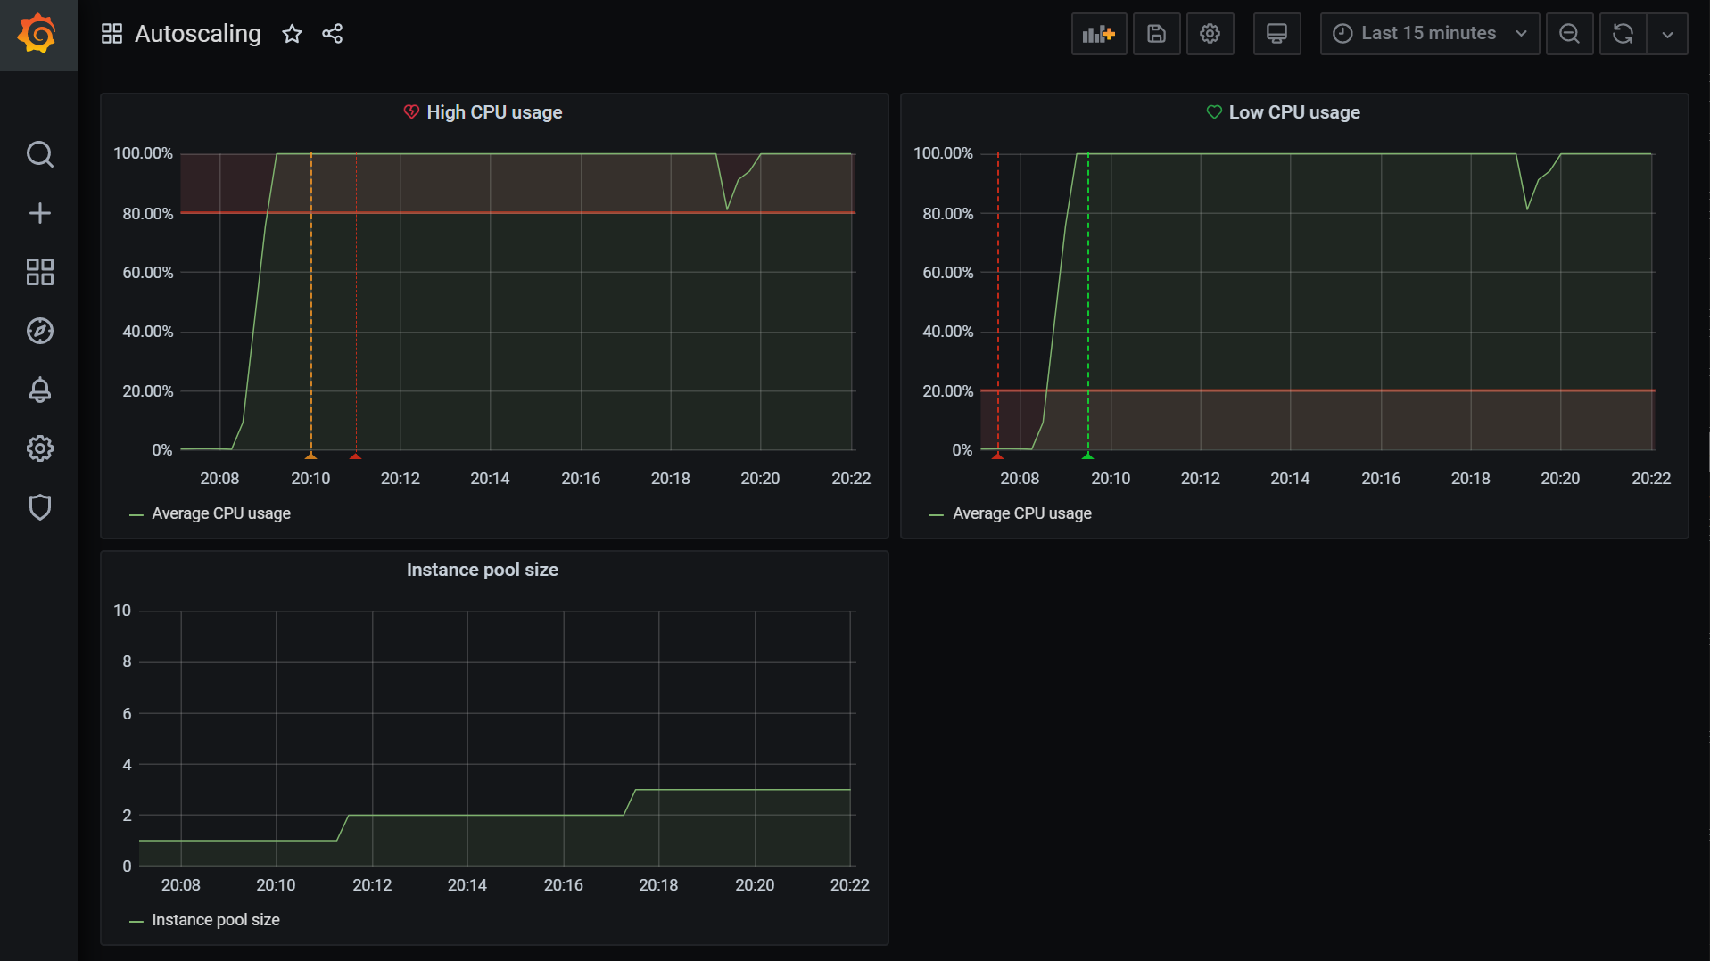The width and height of the screenshot is (1710, 961).
Task: Open the Explore compass icon
Action: pyautogui.click(x=39, y=331)
